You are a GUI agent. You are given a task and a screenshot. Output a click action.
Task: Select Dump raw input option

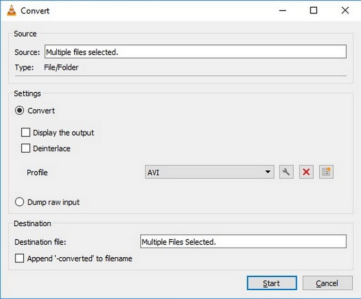point(20,202)
